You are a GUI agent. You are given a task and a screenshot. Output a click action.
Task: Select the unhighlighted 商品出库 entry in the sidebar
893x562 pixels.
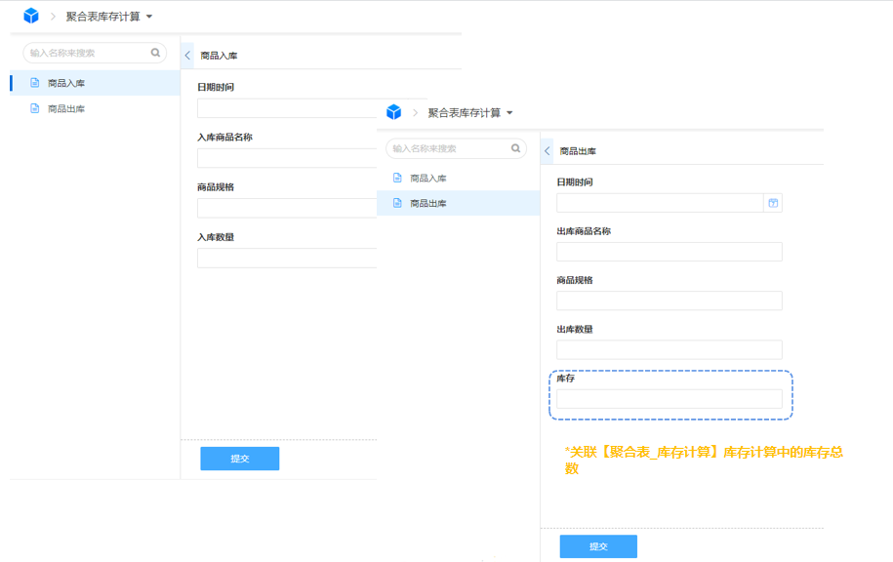[x=66, y=108]
